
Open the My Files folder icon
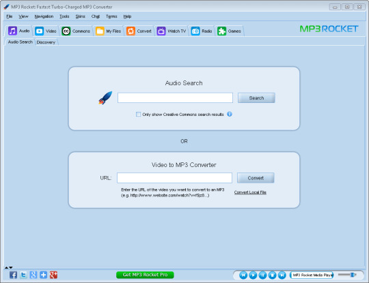(x=100, y=31)
